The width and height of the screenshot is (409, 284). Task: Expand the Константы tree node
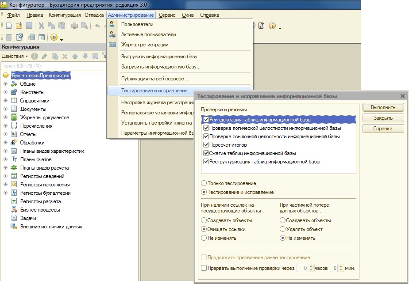pyautogui.click(x=5, y=92)
